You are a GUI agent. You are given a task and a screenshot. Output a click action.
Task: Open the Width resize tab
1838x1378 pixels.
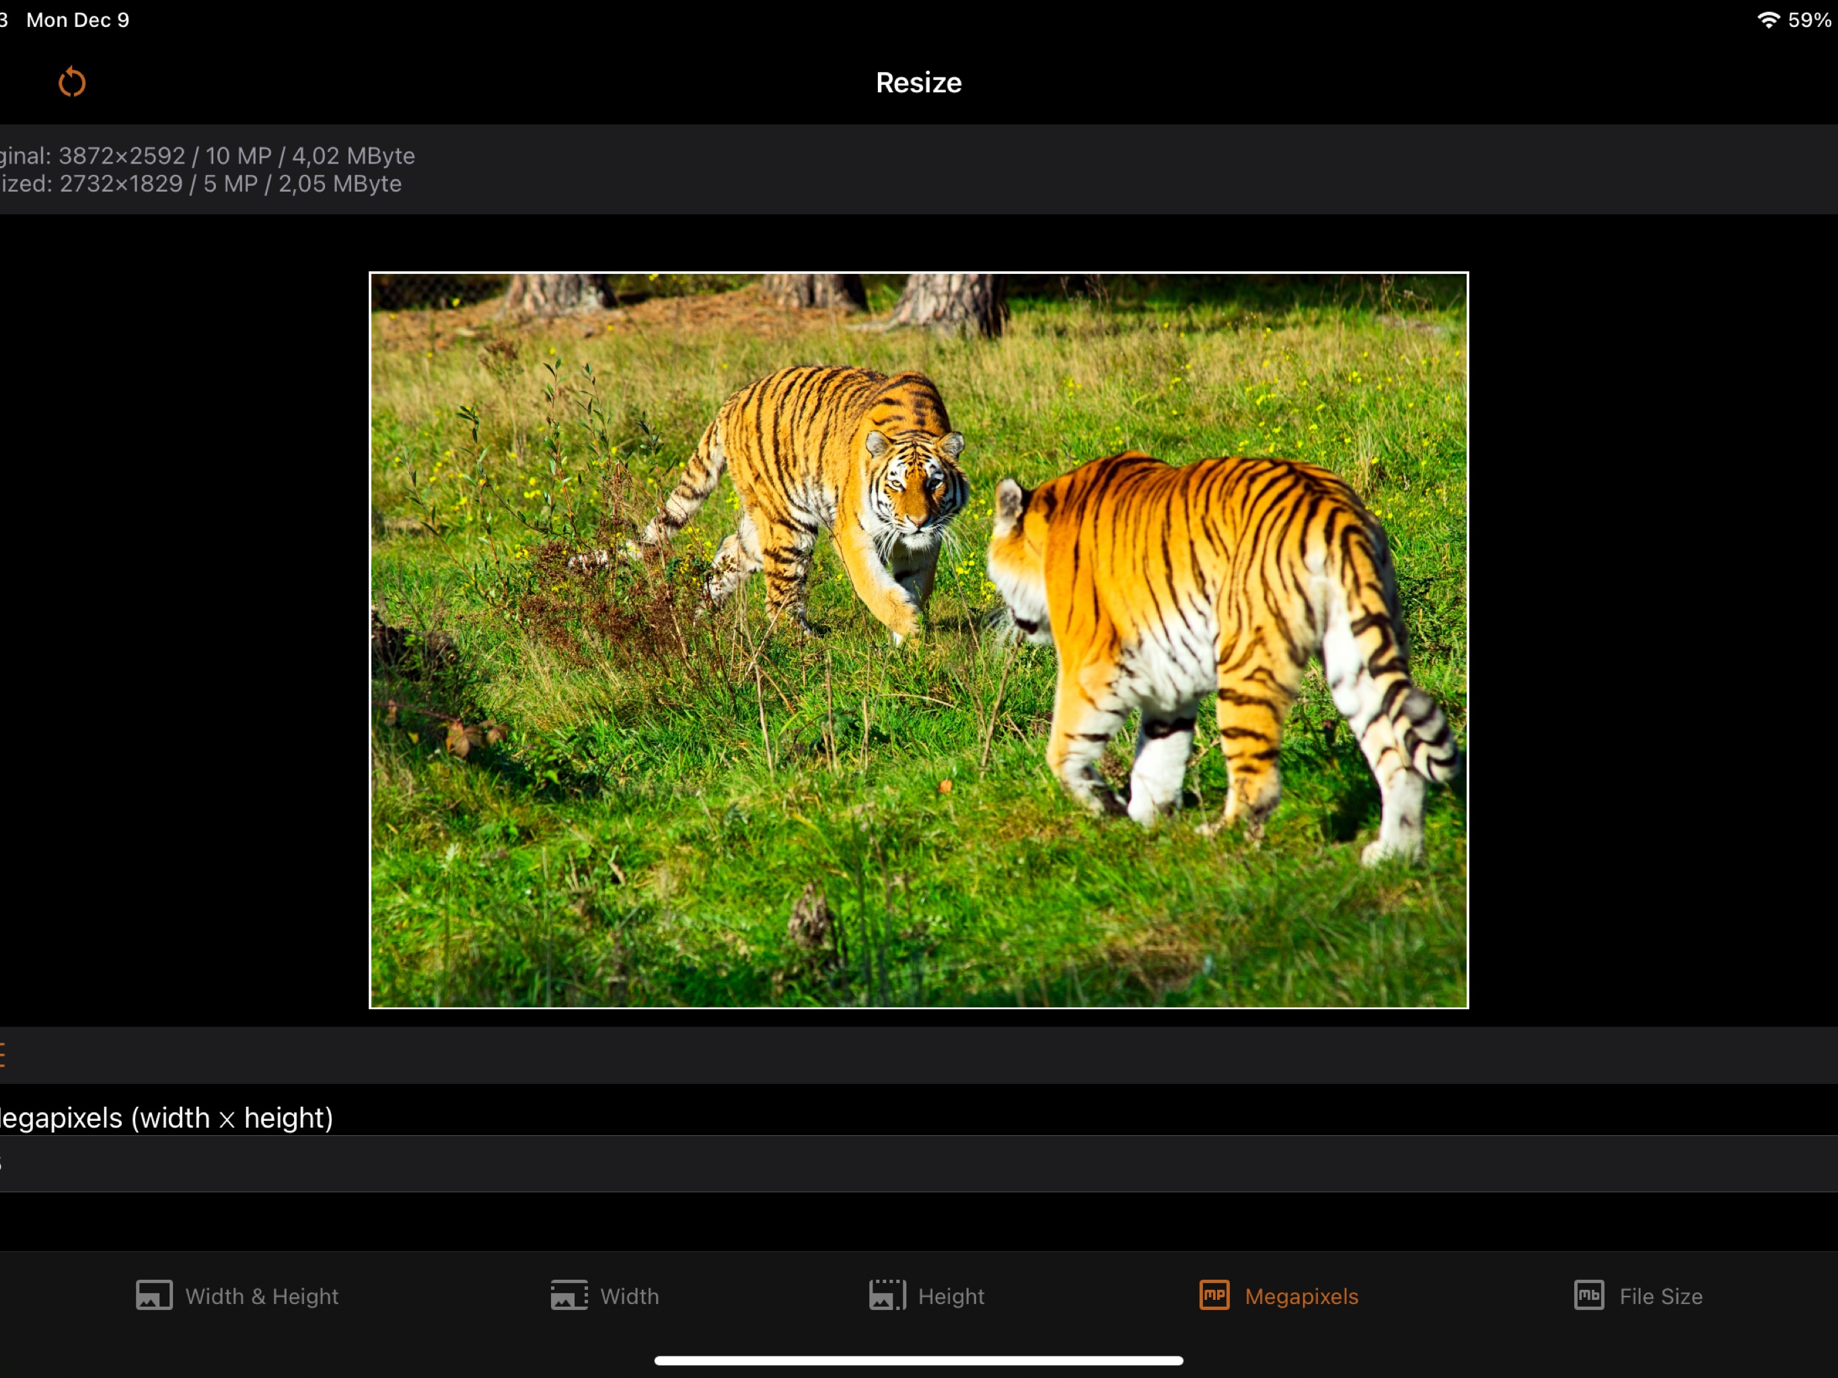click(604, 1296)
